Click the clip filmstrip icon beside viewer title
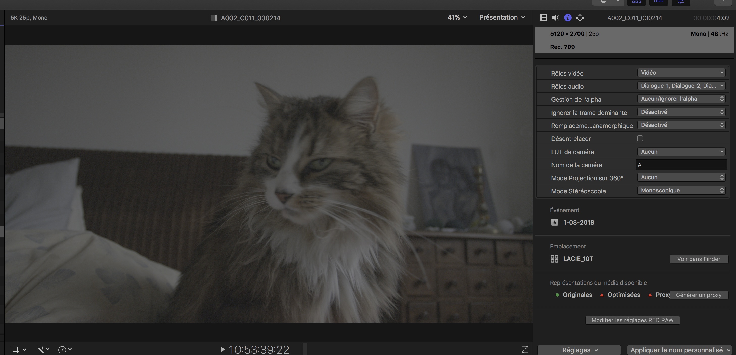Viewport: 736px width, 355px height. [x=213, y=18]
